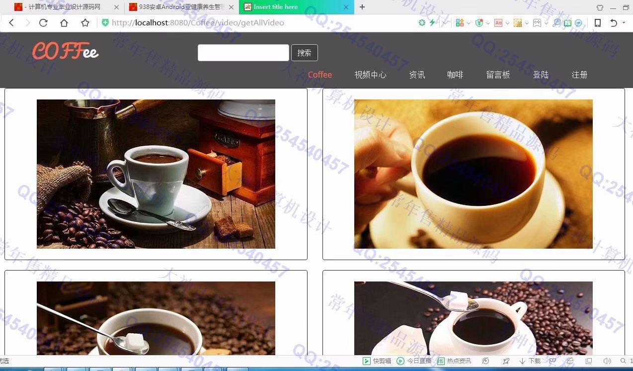Expand dropdown next to game controller icon
Image resolution: width=633 pixels, height=371 pixels.
point(546,23)
